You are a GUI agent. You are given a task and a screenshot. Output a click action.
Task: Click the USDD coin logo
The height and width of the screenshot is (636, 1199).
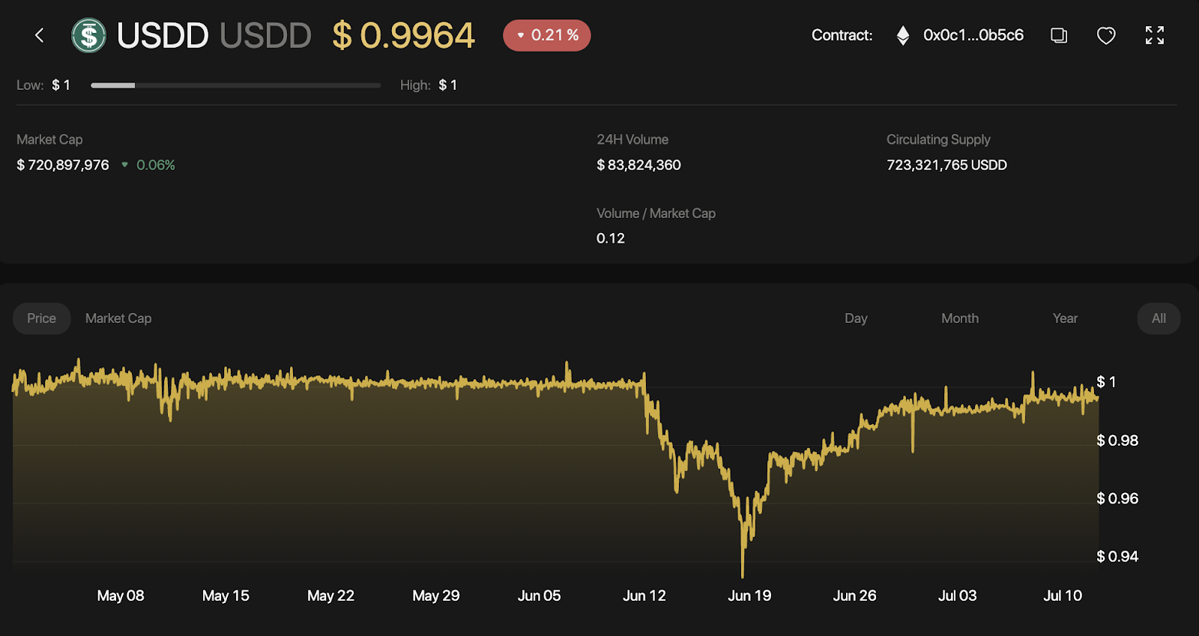tap(88, 35)
